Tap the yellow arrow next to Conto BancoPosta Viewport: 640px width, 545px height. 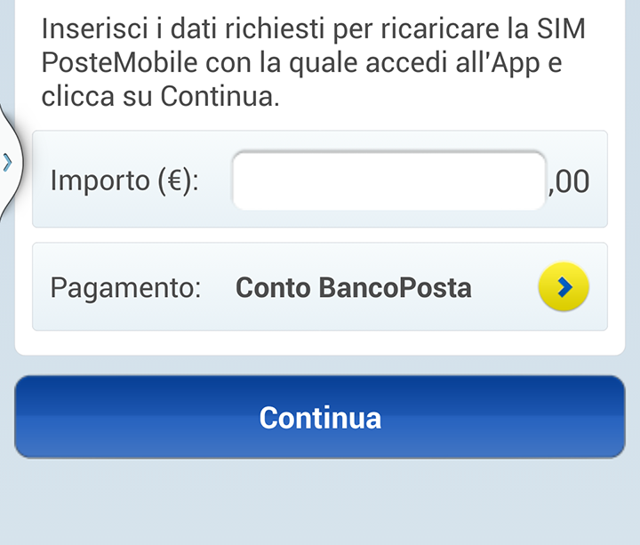(564, 286)
